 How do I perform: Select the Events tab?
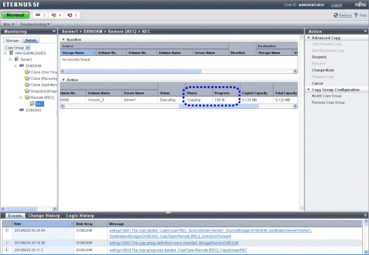tap(15, 216)
